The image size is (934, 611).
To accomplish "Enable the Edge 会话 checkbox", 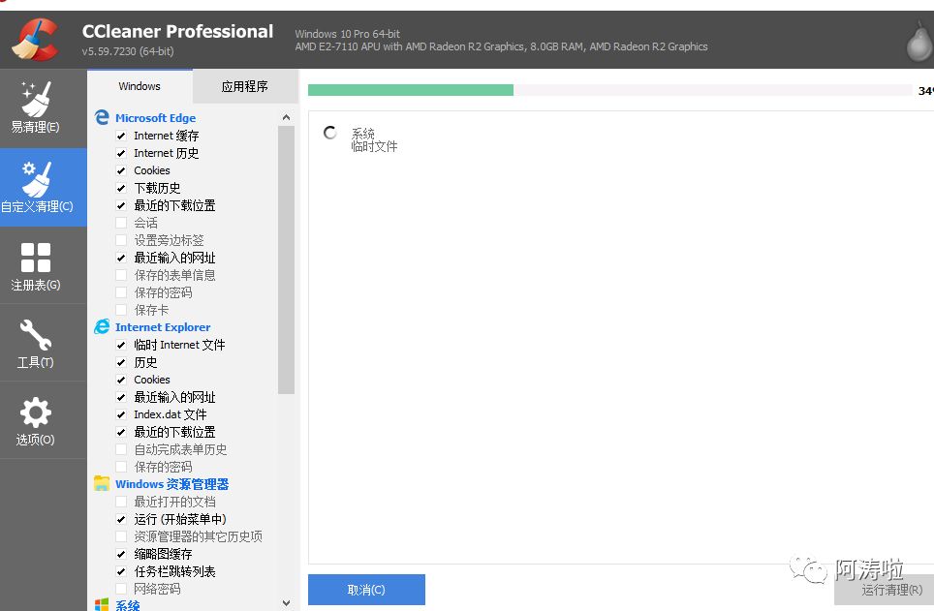I will (121, 223).
